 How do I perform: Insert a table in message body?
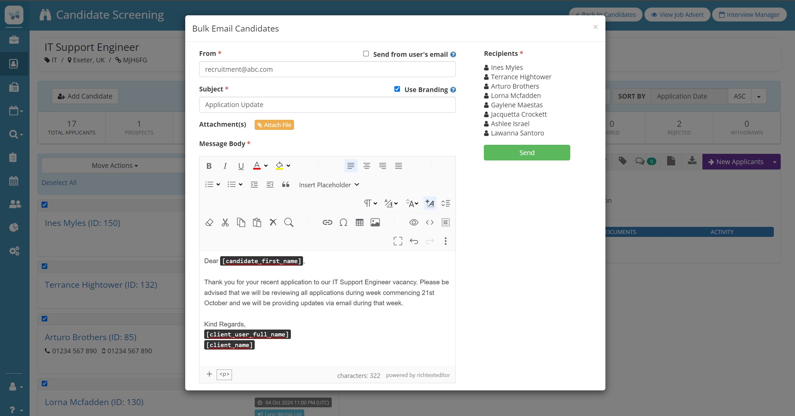point(359,223)
